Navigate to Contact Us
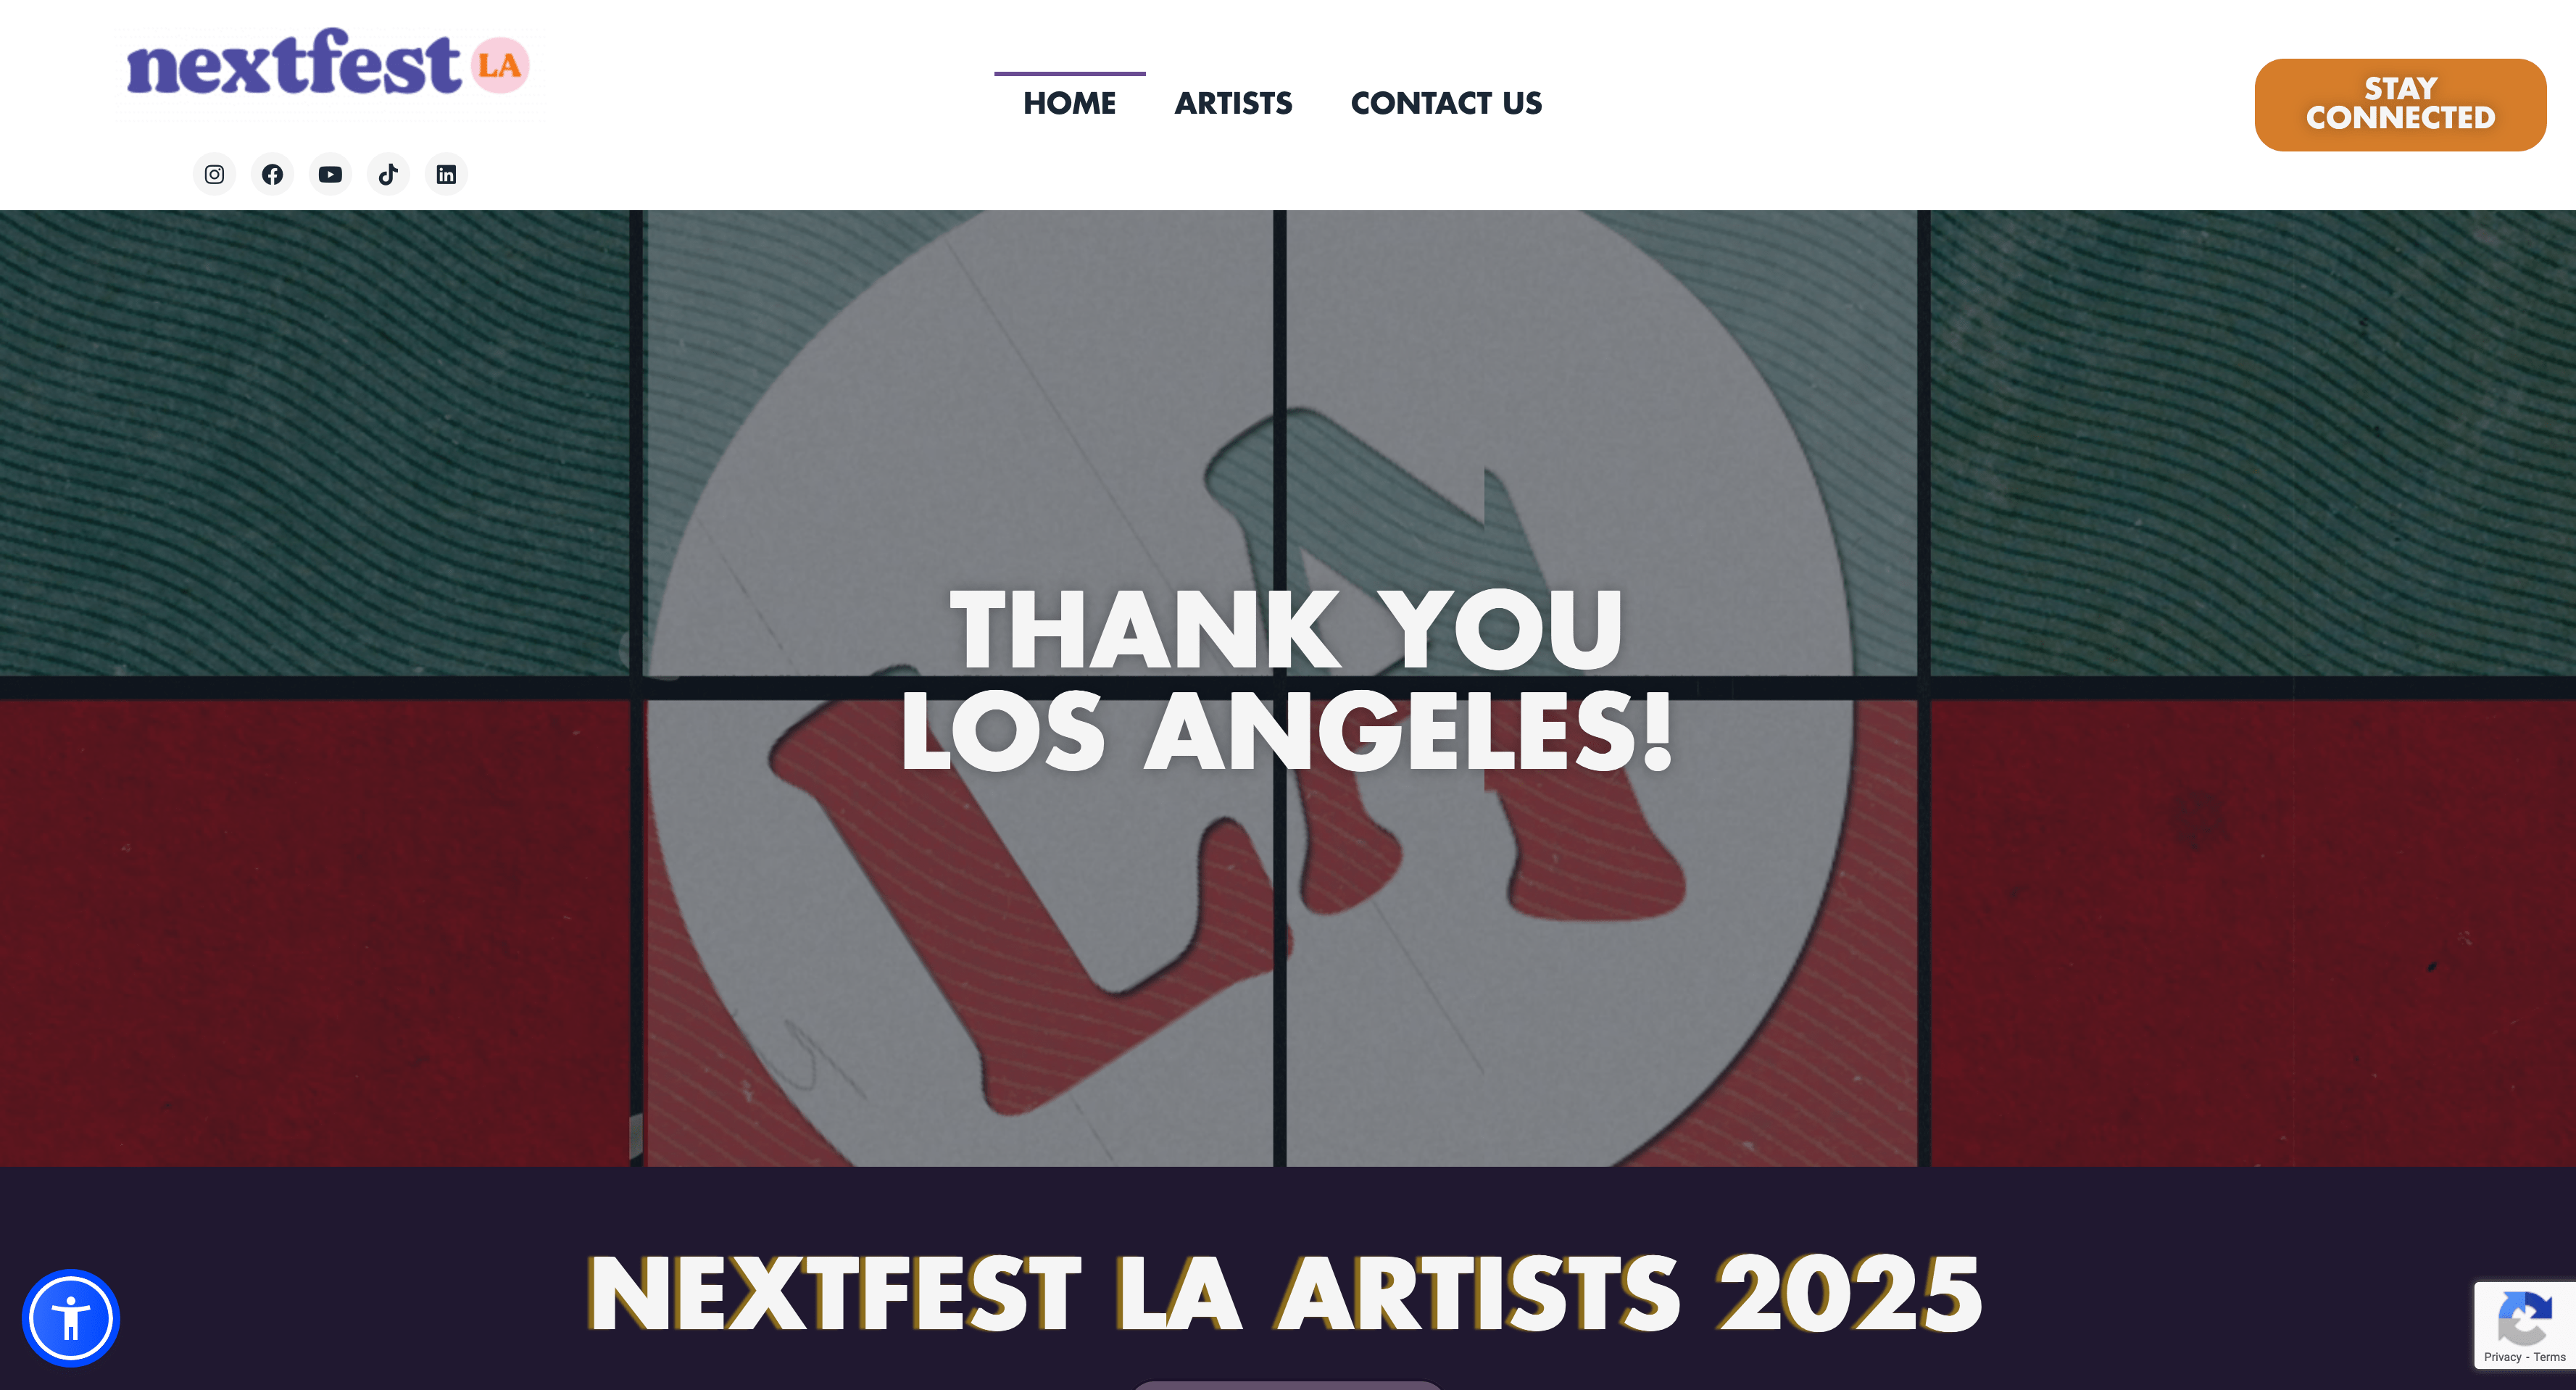The width and height of the screenshot is (2576, 1390). pos(1446,103)
